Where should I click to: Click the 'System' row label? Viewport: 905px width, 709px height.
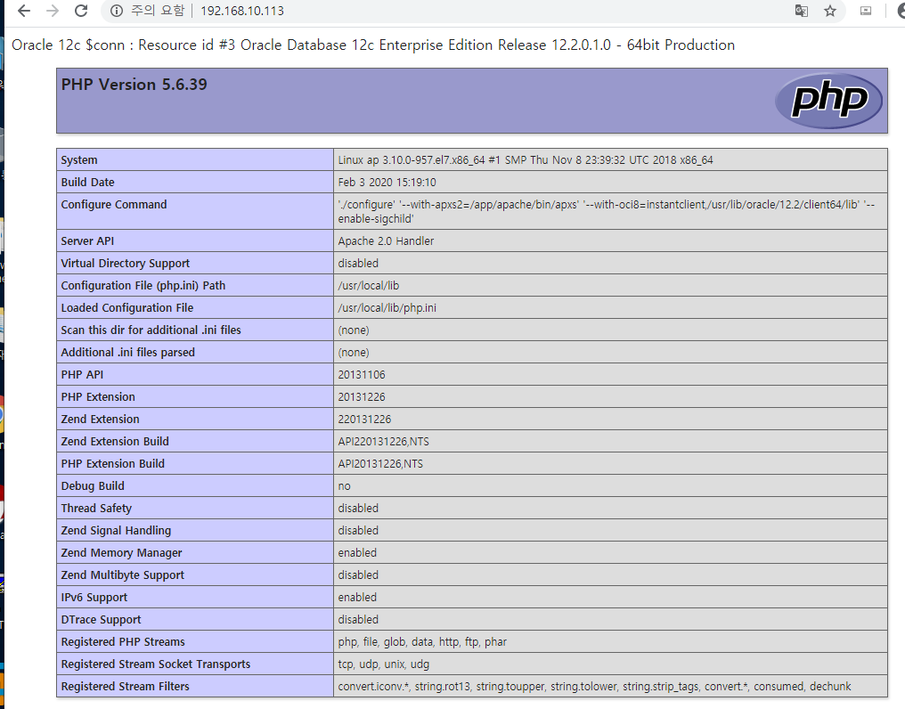click(79, 160)
